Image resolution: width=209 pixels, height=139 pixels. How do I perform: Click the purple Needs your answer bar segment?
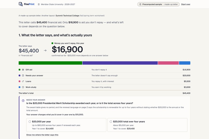(120, 63)
